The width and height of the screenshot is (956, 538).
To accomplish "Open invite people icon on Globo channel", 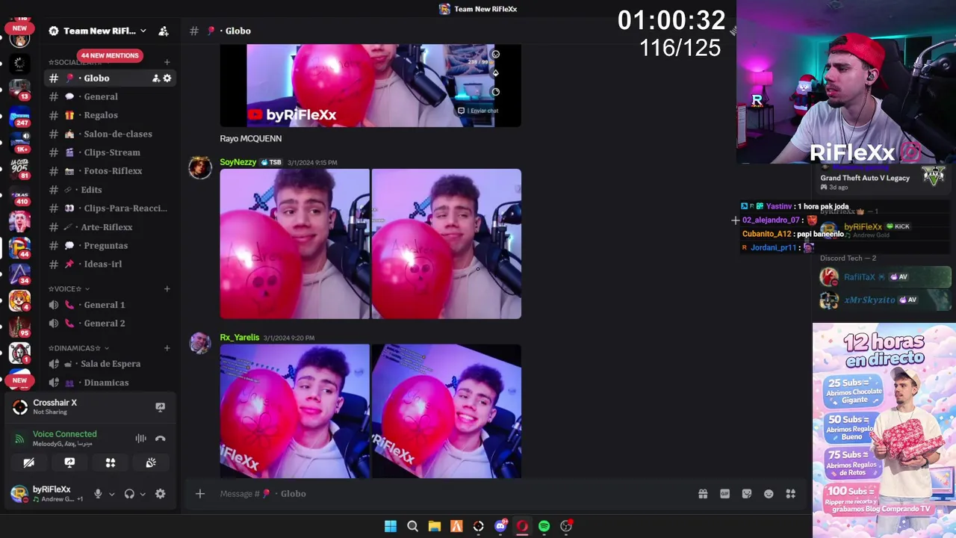I will click(x=156, y=78).
